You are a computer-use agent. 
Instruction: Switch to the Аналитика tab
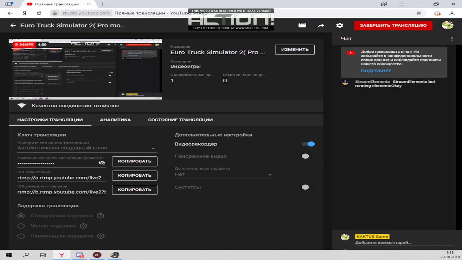coord(115,120)
